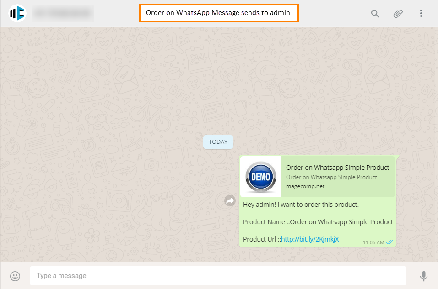This screenshot has height=289, width=438.
Task: Click the blue double-check read receipt
Action: [x=389, y=242]
